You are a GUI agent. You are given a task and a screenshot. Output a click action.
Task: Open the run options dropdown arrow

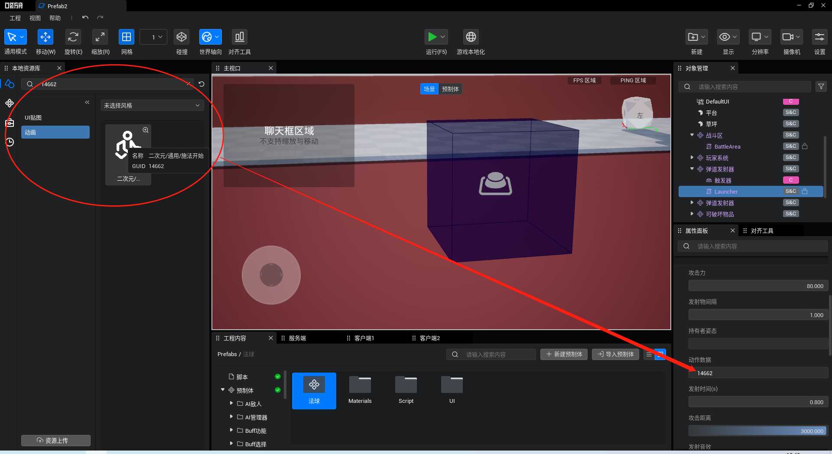tap(443, 37)
